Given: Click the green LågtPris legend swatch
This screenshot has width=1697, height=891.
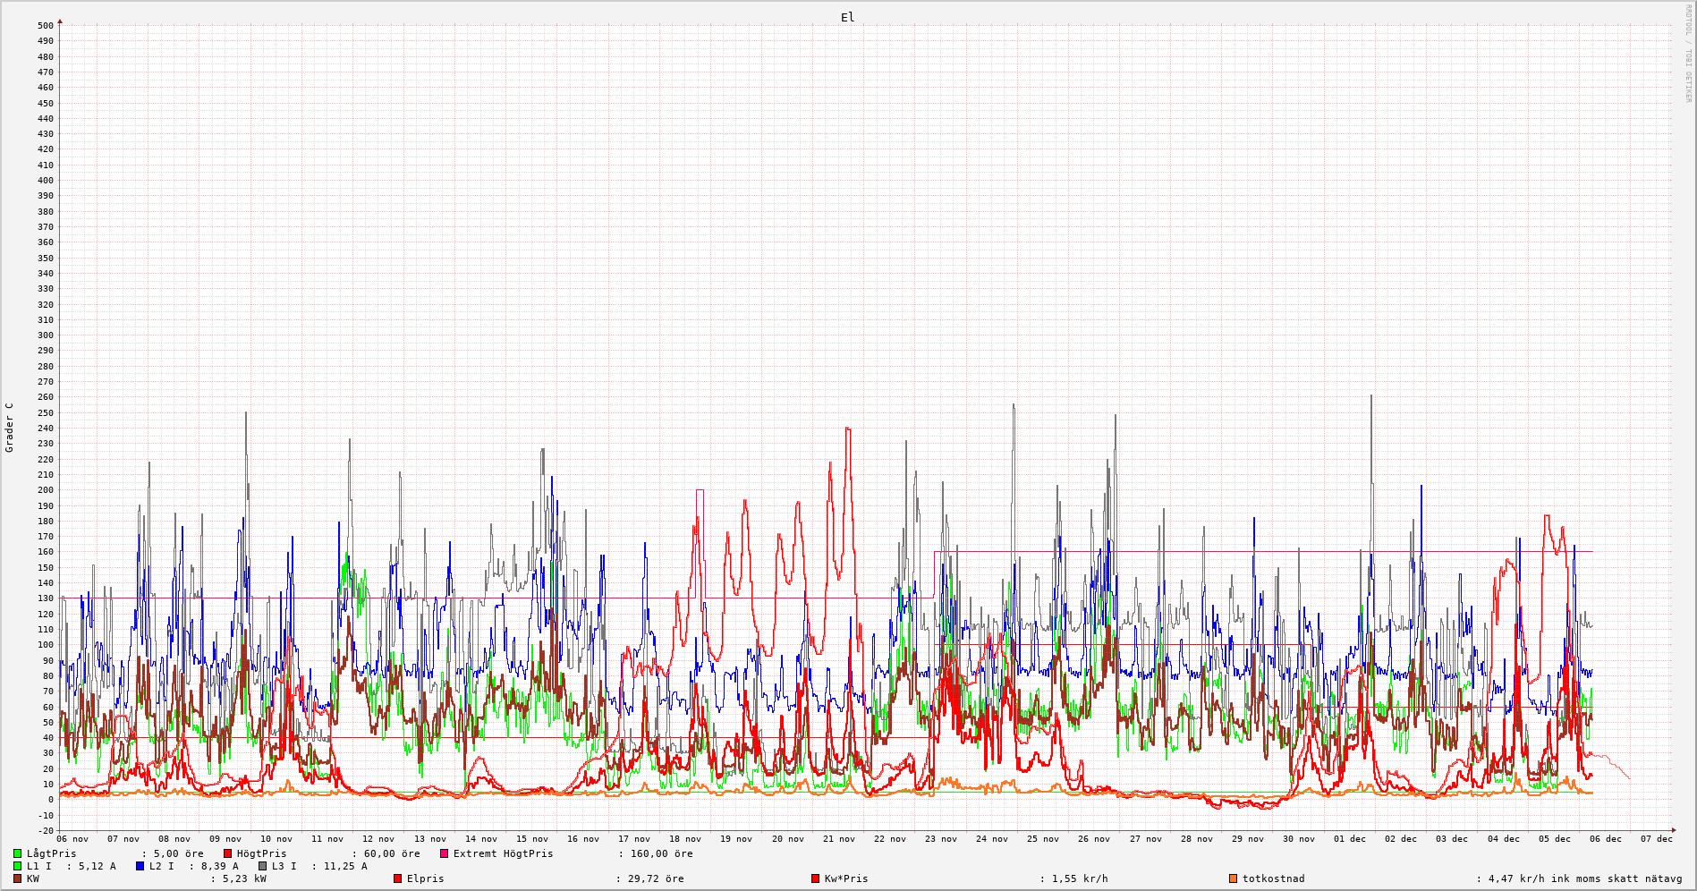Looking at the screenshot, I should pos(17,854).
